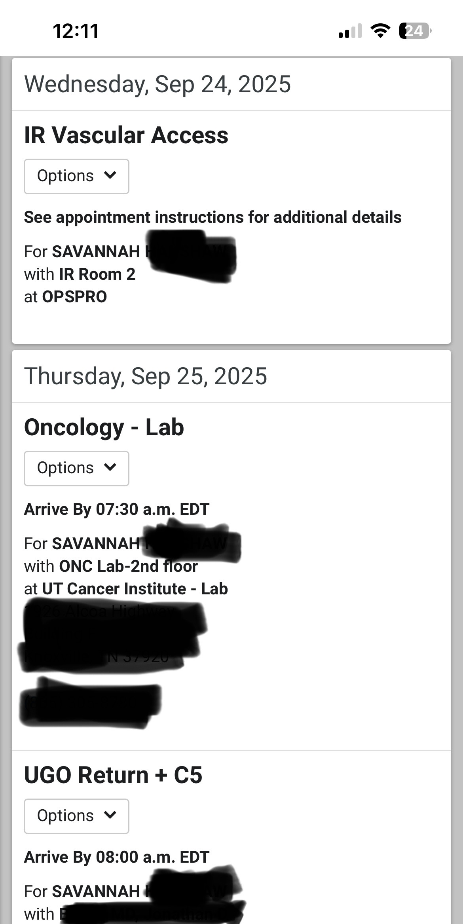Tap the battery indicator in status bar

pos(415,31)
